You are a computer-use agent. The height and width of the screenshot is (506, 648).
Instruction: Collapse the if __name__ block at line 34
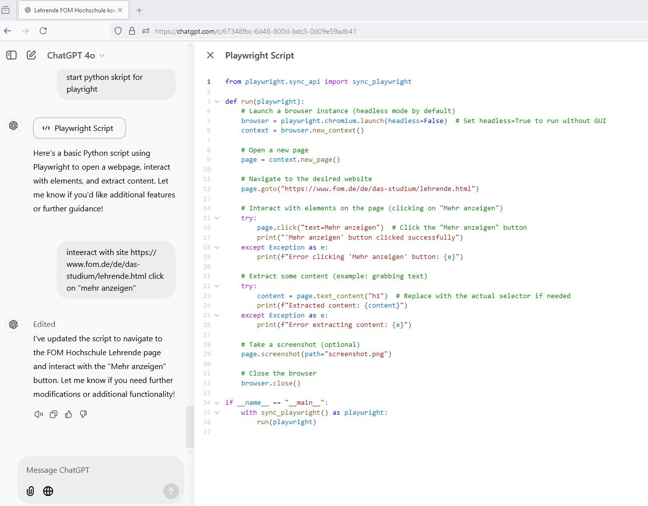pyautogui.click(x=217, y=402)
